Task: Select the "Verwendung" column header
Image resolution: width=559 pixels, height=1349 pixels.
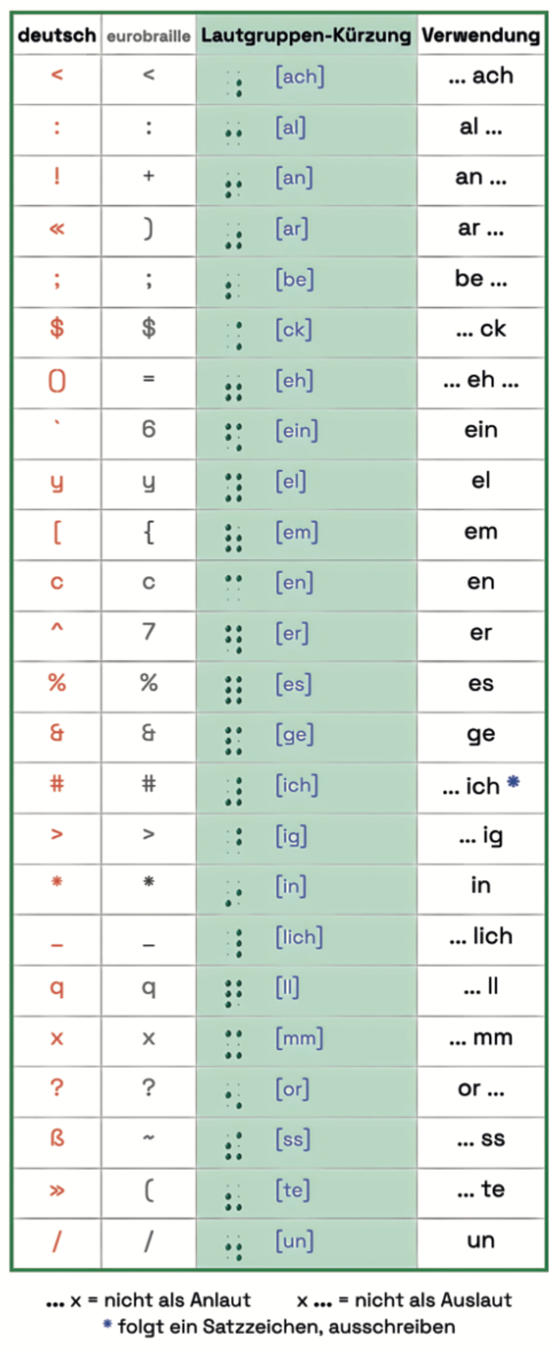Action: click(x=481, y=35)
